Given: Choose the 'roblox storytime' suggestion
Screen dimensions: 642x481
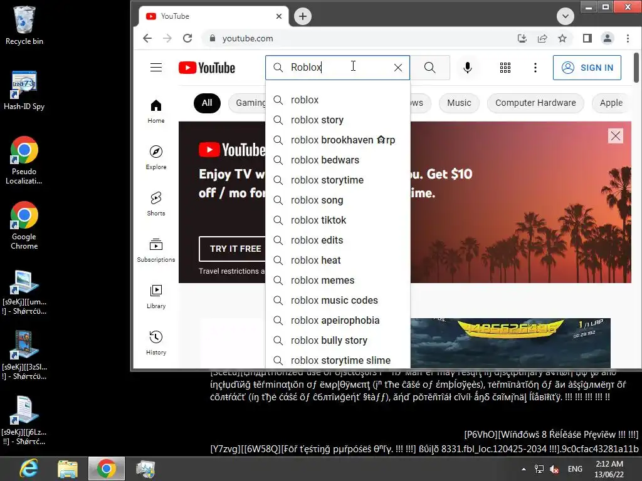Looking at the screenshot, I should pos(338,180).
